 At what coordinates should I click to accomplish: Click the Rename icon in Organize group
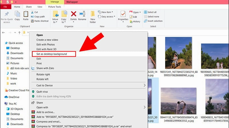[x=82, y=14]
